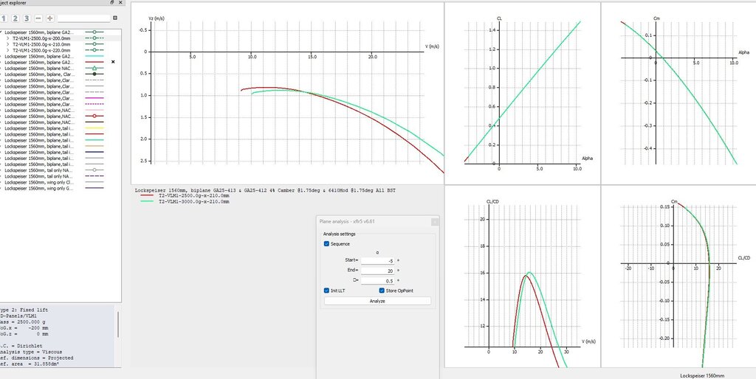Click the level 3 tree button
Image resolution: width=756 pixels, height=379 pixels.
coord(27,18)
